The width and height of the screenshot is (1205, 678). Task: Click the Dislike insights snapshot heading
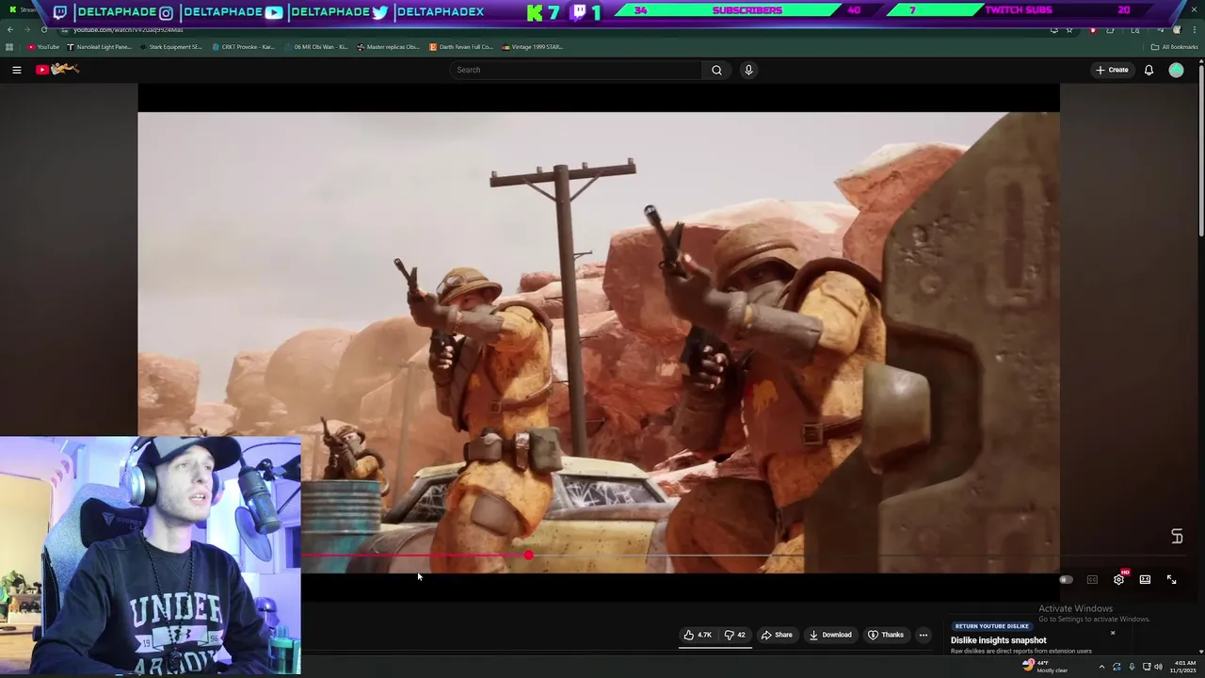pos(998,640)
